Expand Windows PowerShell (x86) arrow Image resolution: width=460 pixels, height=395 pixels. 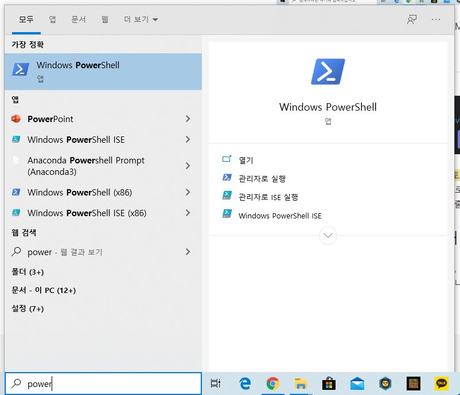(188, 192)
